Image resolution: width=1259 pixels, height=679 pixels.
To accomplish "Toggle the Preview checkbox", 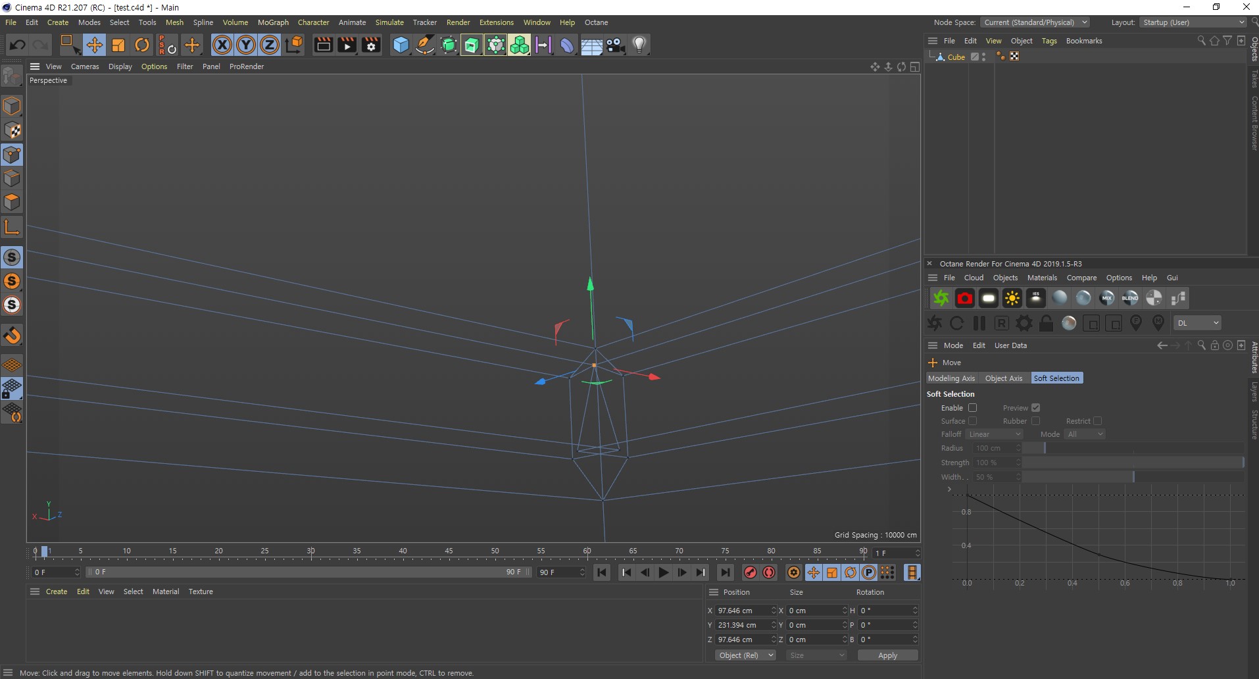I will click(x=1035, y=408).
